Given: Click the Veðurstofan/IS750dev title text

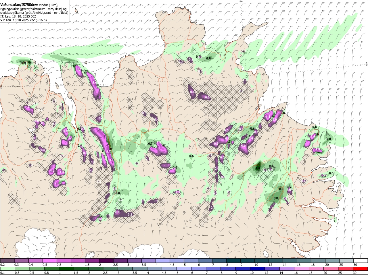Looking at the screenshot, I should [x=19, y=5].
